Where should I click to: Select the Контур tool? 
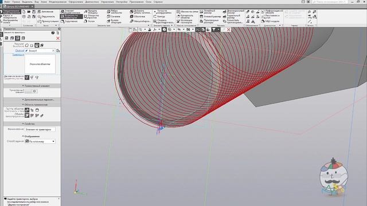tap(159, 17)
